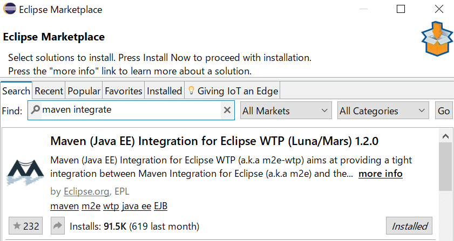The image size is (454, 241).
Task: Click the share arrow icon beside Installs
Action: [x=57, y=226]
